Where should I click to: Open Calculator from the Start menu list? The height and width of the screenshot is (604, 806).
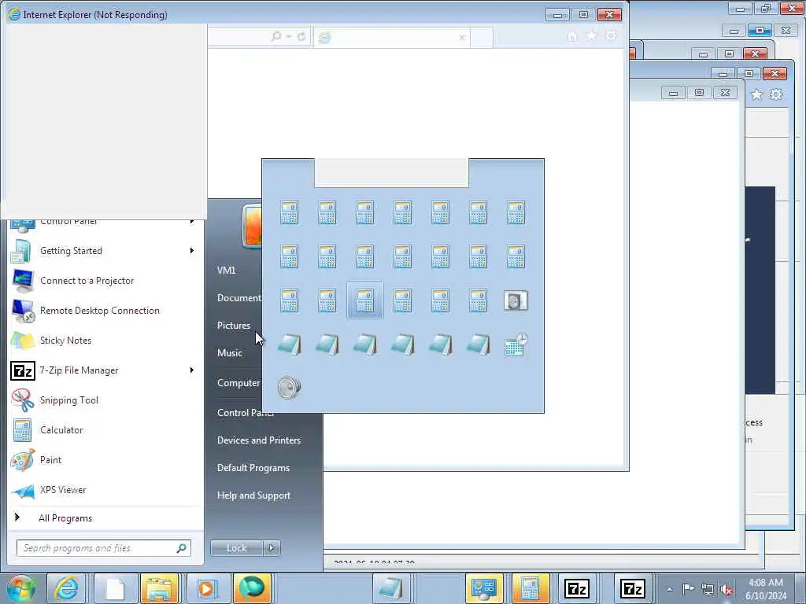coord(61,430)
